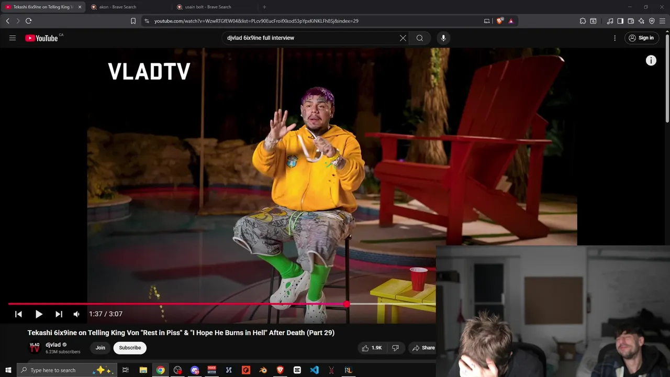Screen dimensions: 670x377
Task: Open Task View on the taskbar
Action: pyautogui.click(x=126, y=370)
